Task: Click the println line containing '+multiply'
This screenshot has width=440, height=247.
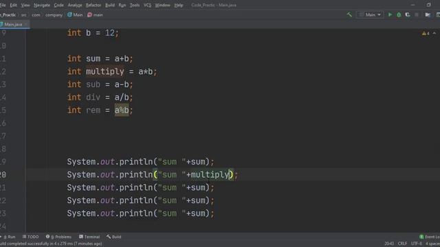Action: [153, 175]
